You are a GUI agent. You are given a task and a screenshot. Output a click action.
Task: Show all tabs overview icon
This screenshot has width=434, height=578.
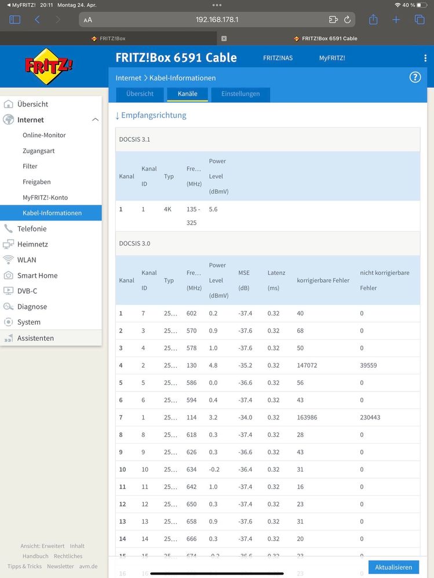pyautogui.click(x=420, y=20)
